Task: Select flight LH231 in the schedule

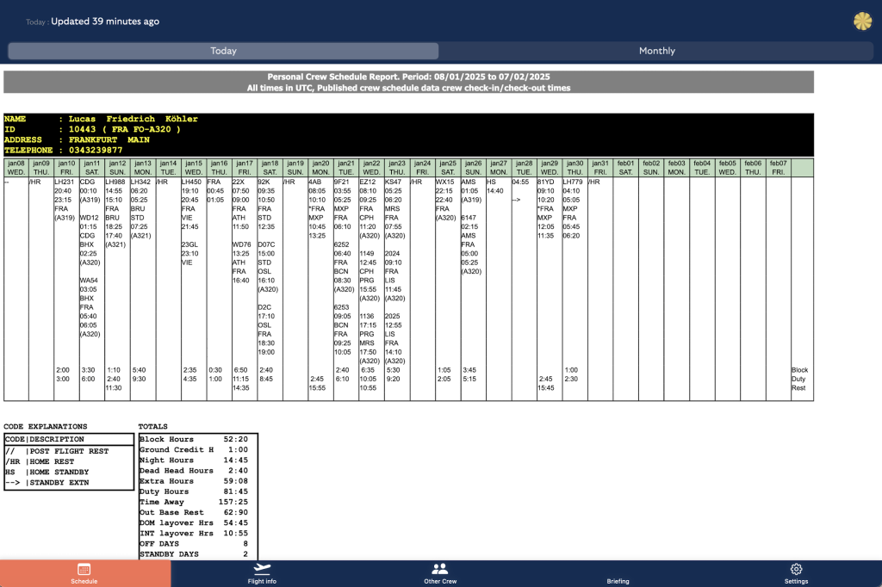Action: click(x=65, y=182)
